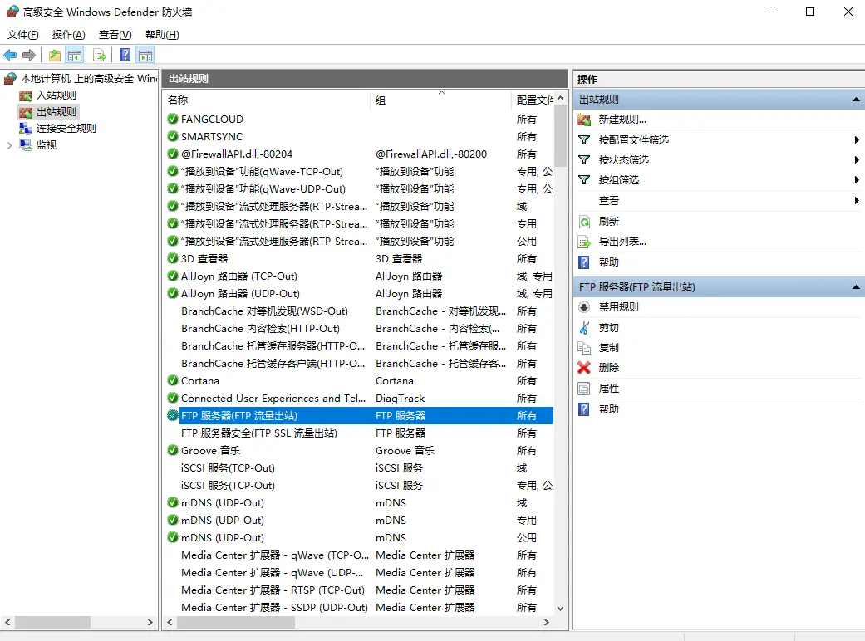Click the rules list horizontal scrollbar thumb
The image size is (865, 641).
point(235,622)
